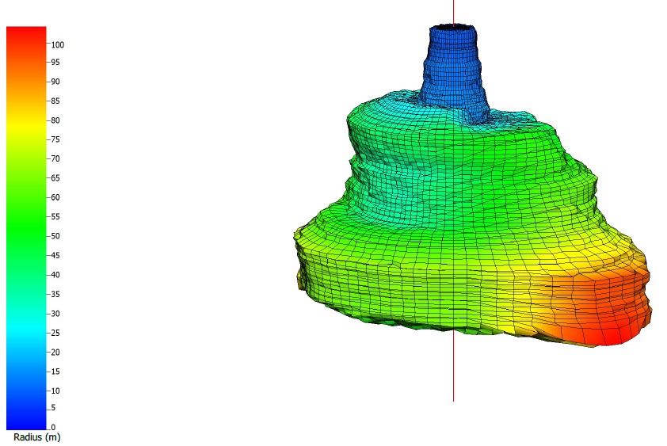This screenshot has width=667, height=446.
Task: Click the blue narrow shaft of the model
Action: click(x=452, y=71)
